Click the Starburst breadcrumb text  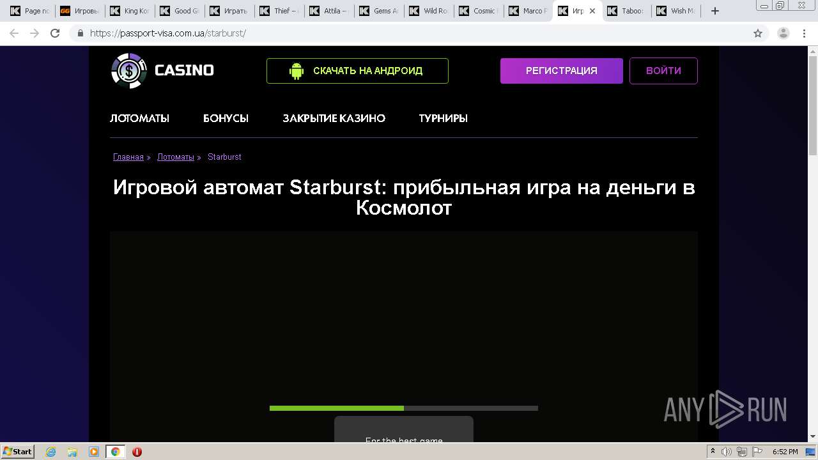point(224,157)
